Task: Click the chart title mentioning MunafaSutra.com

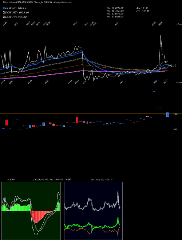Action: [x=37, y=2]
